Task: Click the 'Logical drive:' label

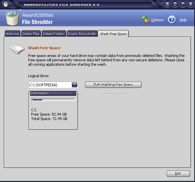Action: tap(38, 76)
